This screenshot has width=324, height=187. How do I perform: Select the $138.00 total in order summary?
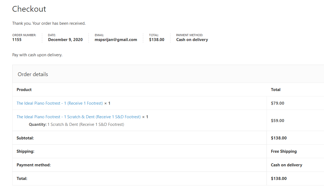coord(157,40)
